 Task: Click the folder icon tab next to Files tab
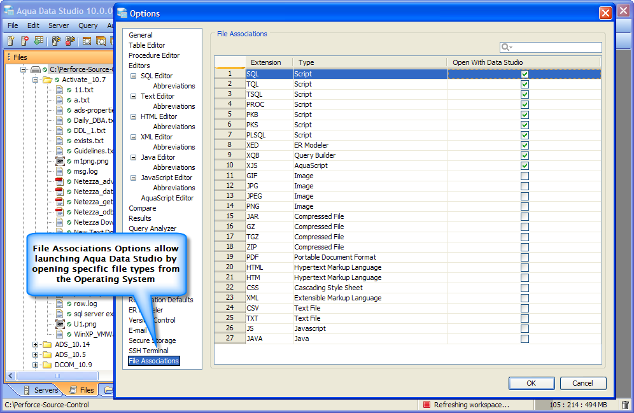(x=108, y=390)
